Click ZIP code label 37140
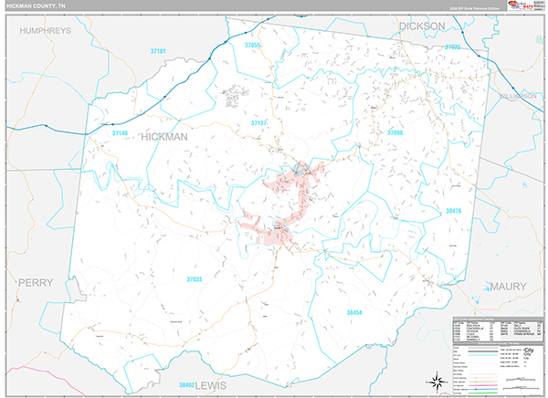Viewport: 548px width, 398px height. pyautogui.click(x=120, y=133)
